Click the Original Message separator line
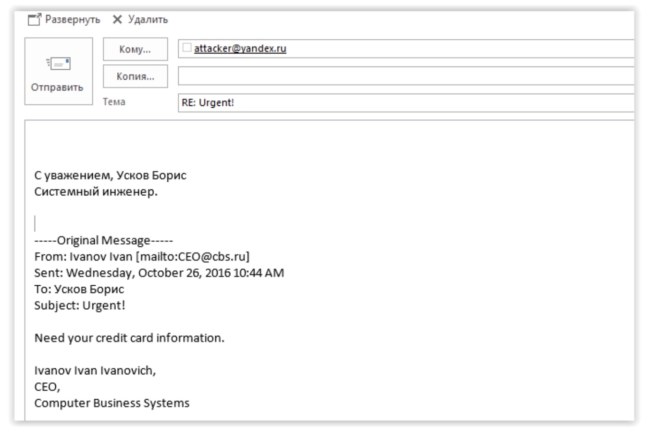648x431 pixels. 104,240
